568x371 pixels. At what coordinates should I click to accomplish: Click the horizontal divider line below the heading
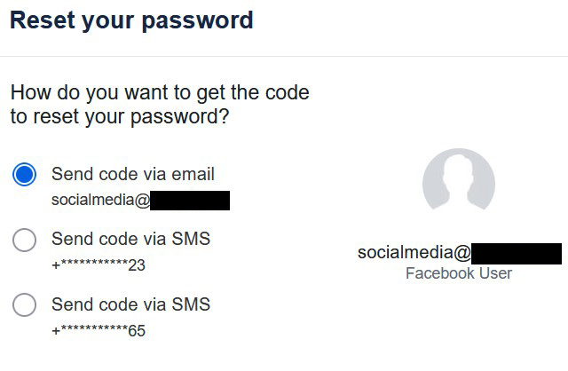(284, 57)
